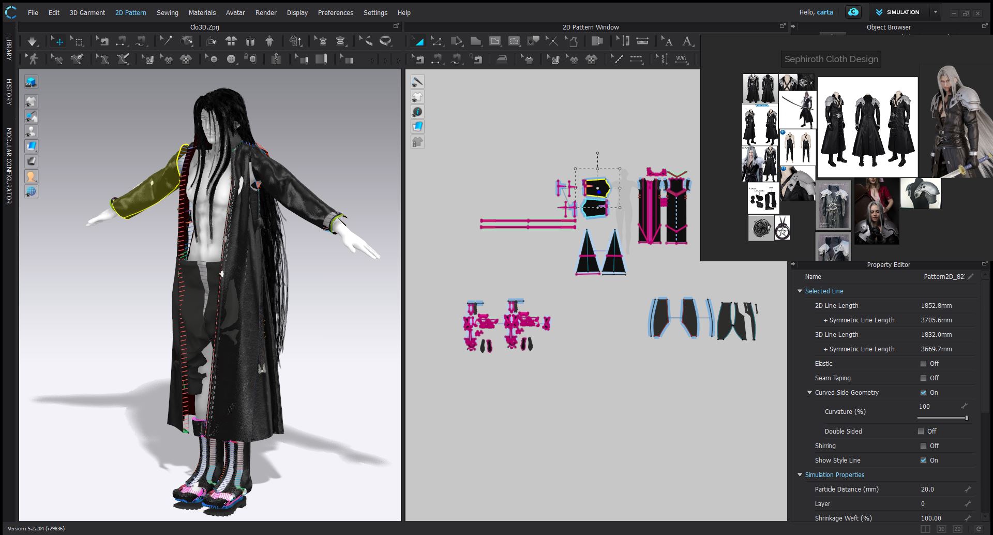
Task: Select the Zipper tool in 3D toolbar
Action: [276, 59]
